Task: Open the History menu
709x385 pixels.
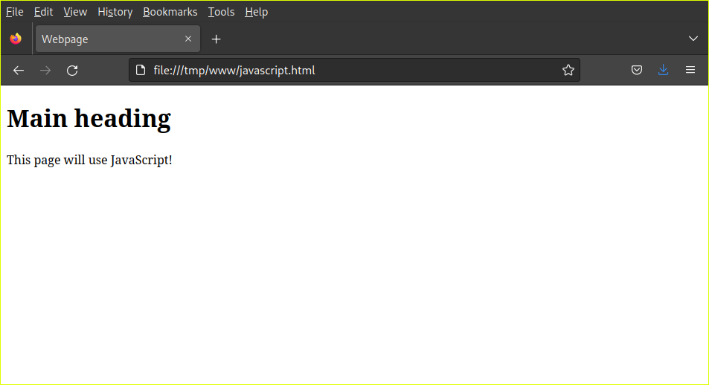Action: 115,12
